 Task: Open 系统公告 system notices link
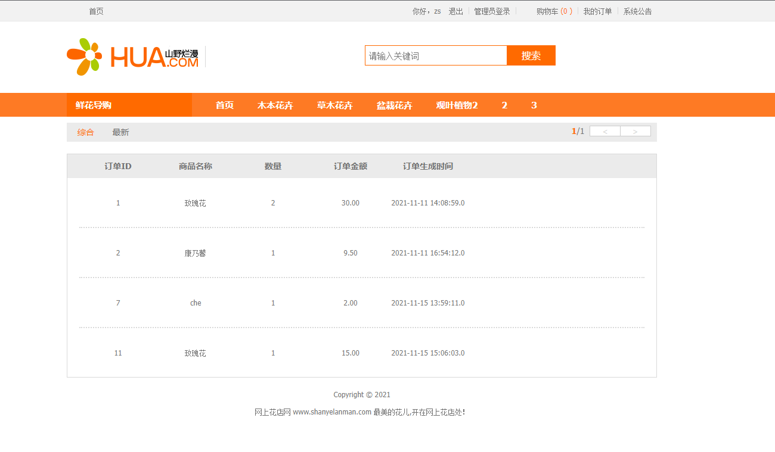click(638, 11)
